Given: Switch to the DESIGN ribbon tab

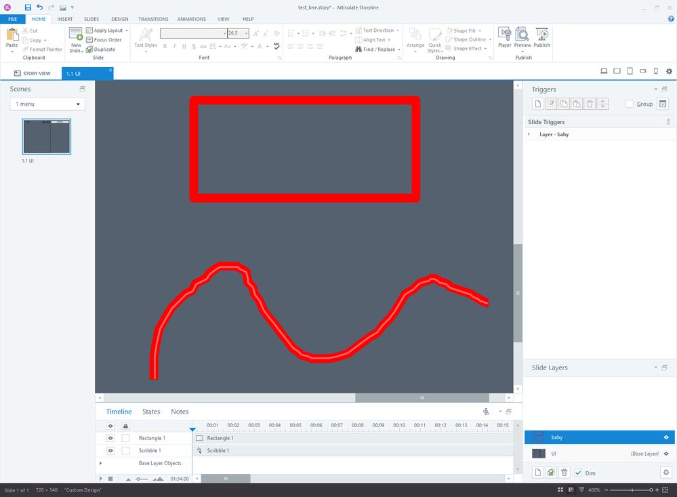Looking at the screenshot, I should 119,19.
